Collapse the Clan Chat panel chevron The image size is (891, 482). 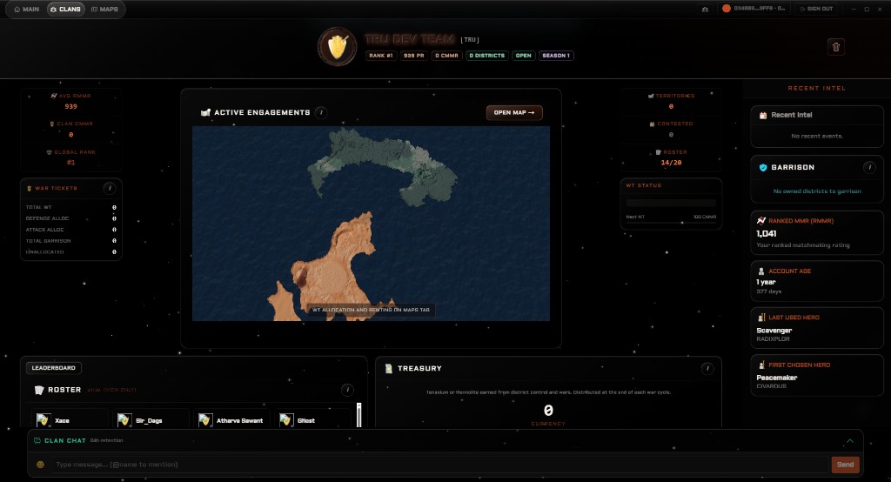tap(850, 441)
